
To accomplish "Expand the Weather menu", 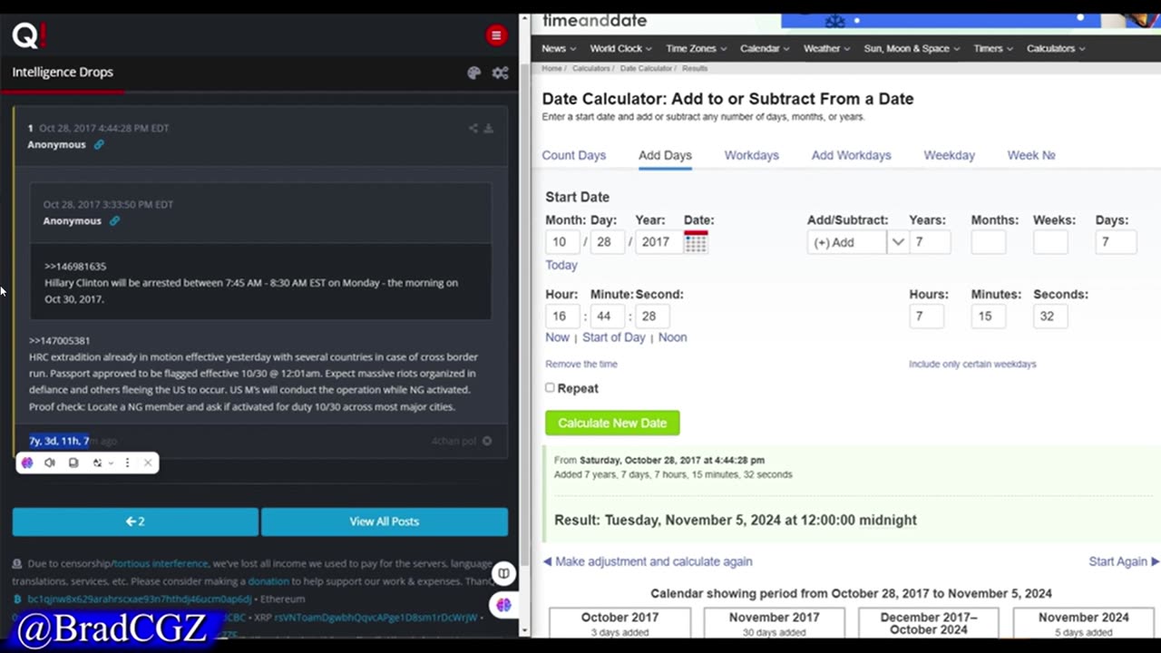I will tap(826, 49).
